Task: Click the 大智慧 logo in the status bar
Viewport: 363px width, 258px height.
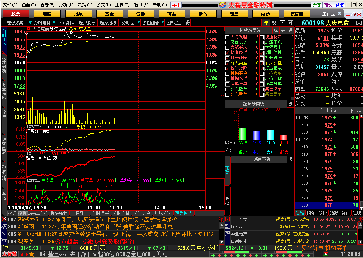Action: point(9,254)
